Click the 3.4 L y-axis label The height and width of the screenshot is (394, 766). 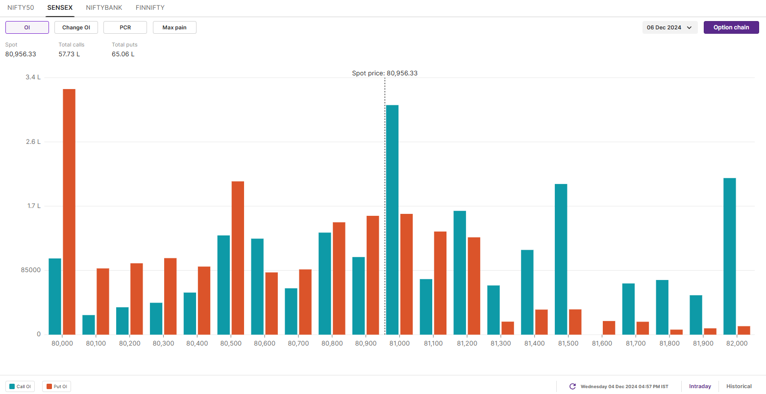click(33, 77)
